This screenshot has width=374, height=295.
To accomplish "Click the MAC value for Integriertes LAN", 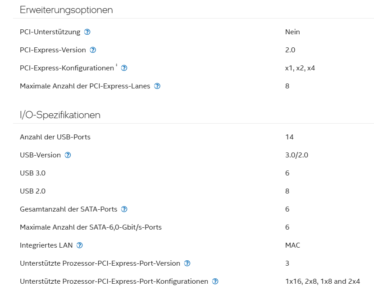I will [292, 245].
